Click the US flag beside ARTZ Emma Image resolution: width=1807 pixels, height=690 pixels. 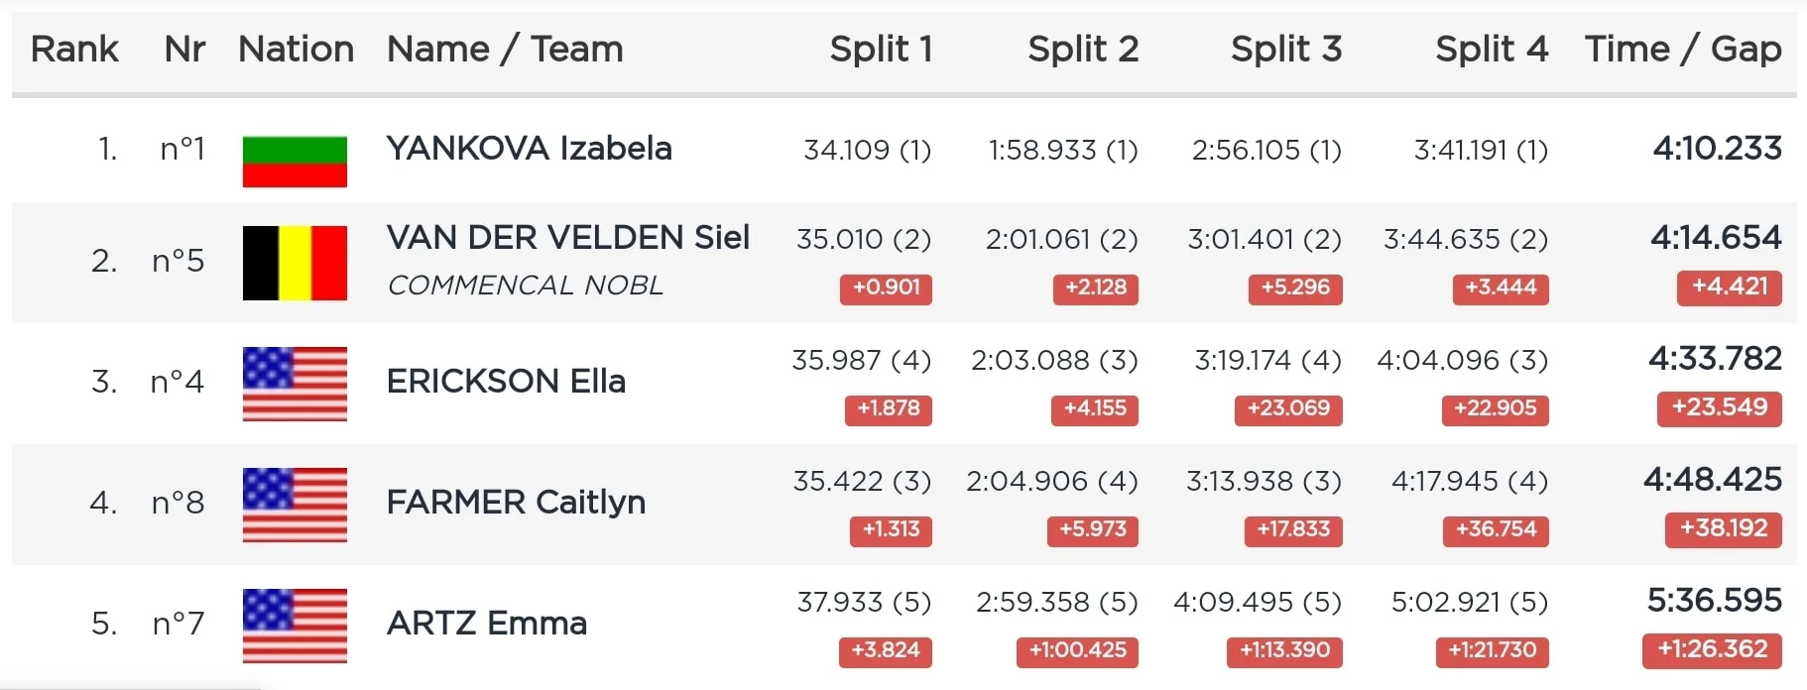click(x=295, y=626)
